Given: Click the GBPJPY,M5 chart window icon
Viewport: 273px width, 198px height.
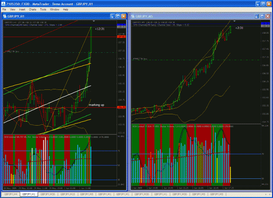Looking at the screenshot, I should 133,16.
